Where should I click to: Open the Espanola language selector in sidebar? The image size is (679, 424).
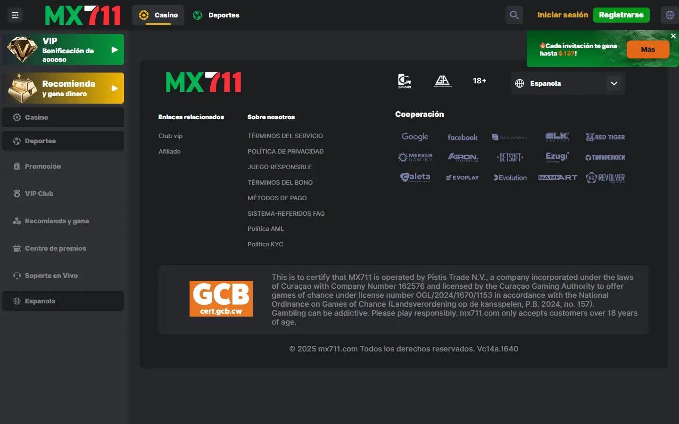(63, 301)
